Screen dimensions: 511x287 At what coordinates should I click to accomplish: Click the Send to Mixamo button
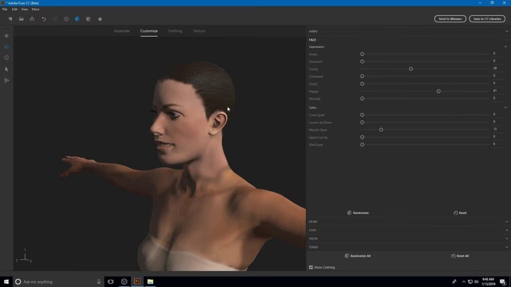click(x=450, y=19)
